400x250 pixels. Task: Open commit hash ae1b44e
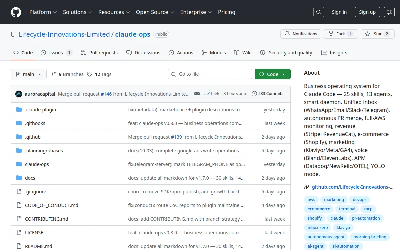click(212, 94)
